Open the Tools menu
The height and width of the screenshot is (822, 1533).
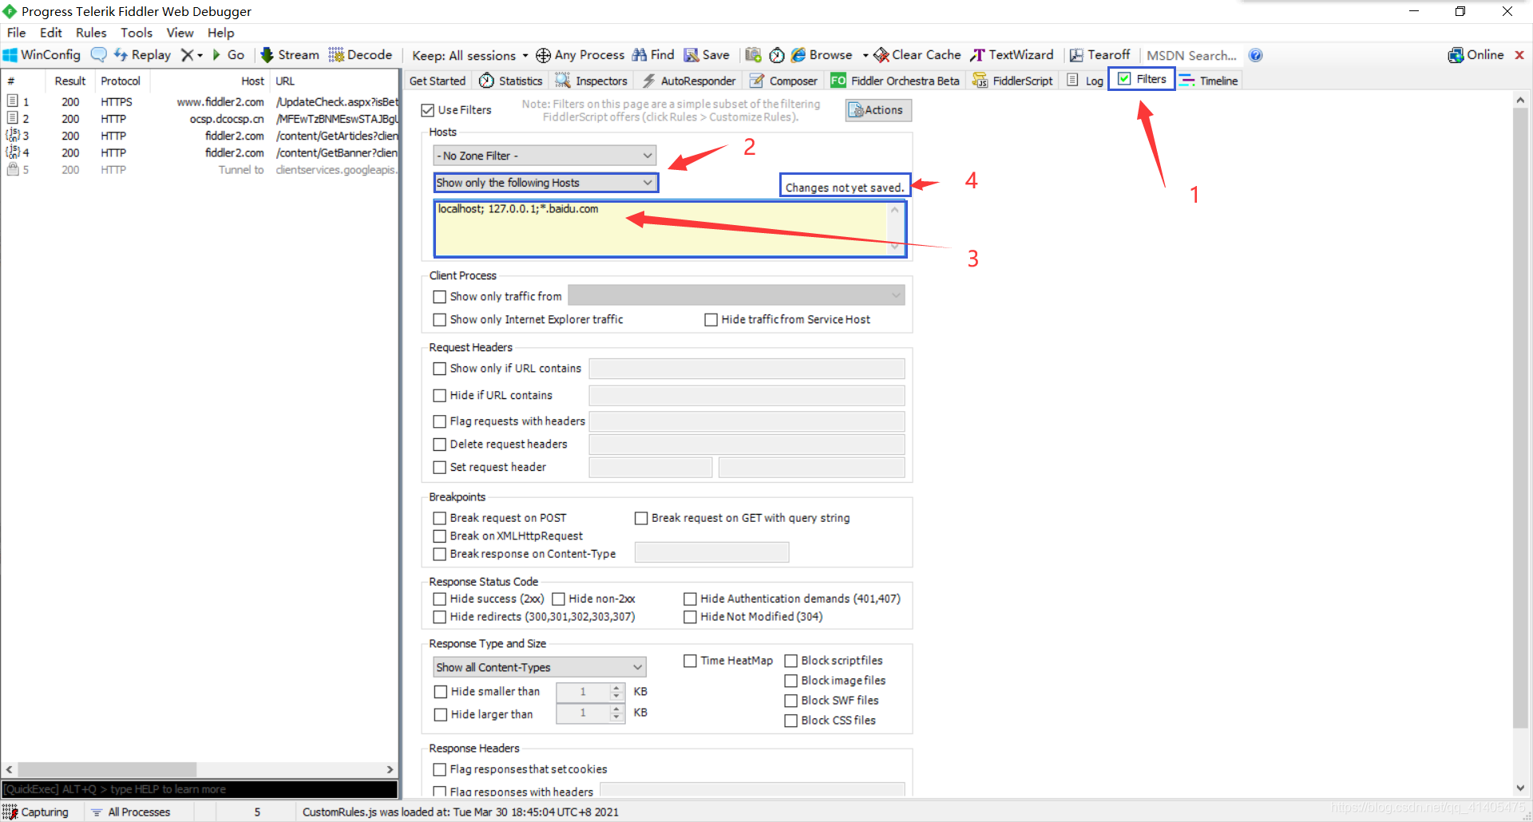[x=137, y=33]
